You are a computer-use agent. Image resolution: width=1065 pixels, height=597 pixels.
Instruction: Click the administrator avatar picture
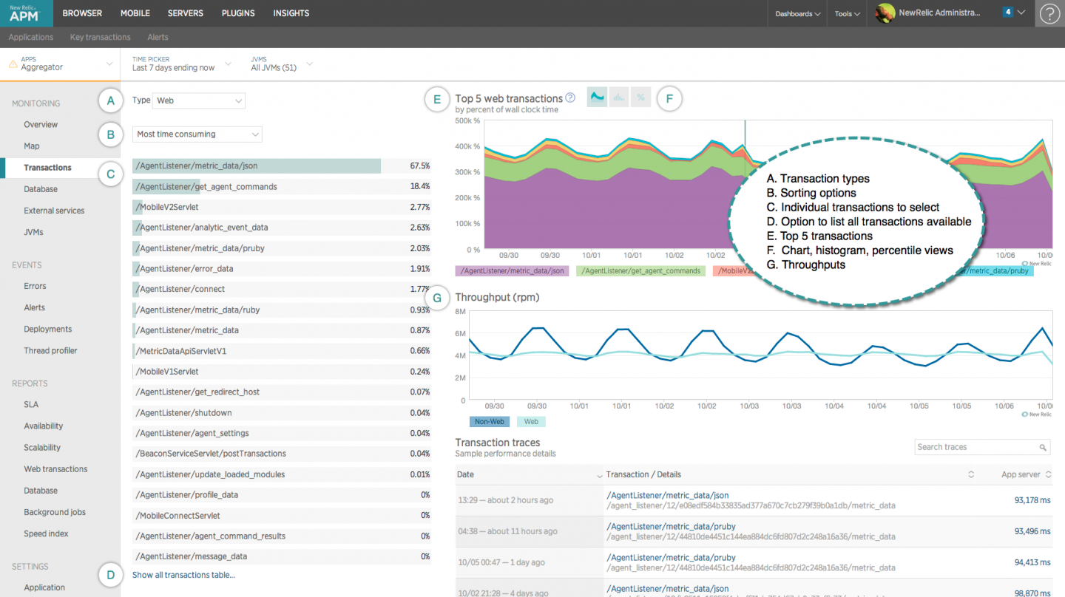tap(885, 13)
